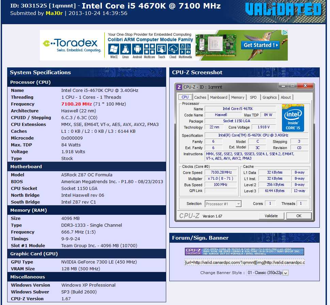Click the Multiplier x 71.0 field in CPU-Z
The width and height of the screenshot is (330, 305).
coord(221,178)
